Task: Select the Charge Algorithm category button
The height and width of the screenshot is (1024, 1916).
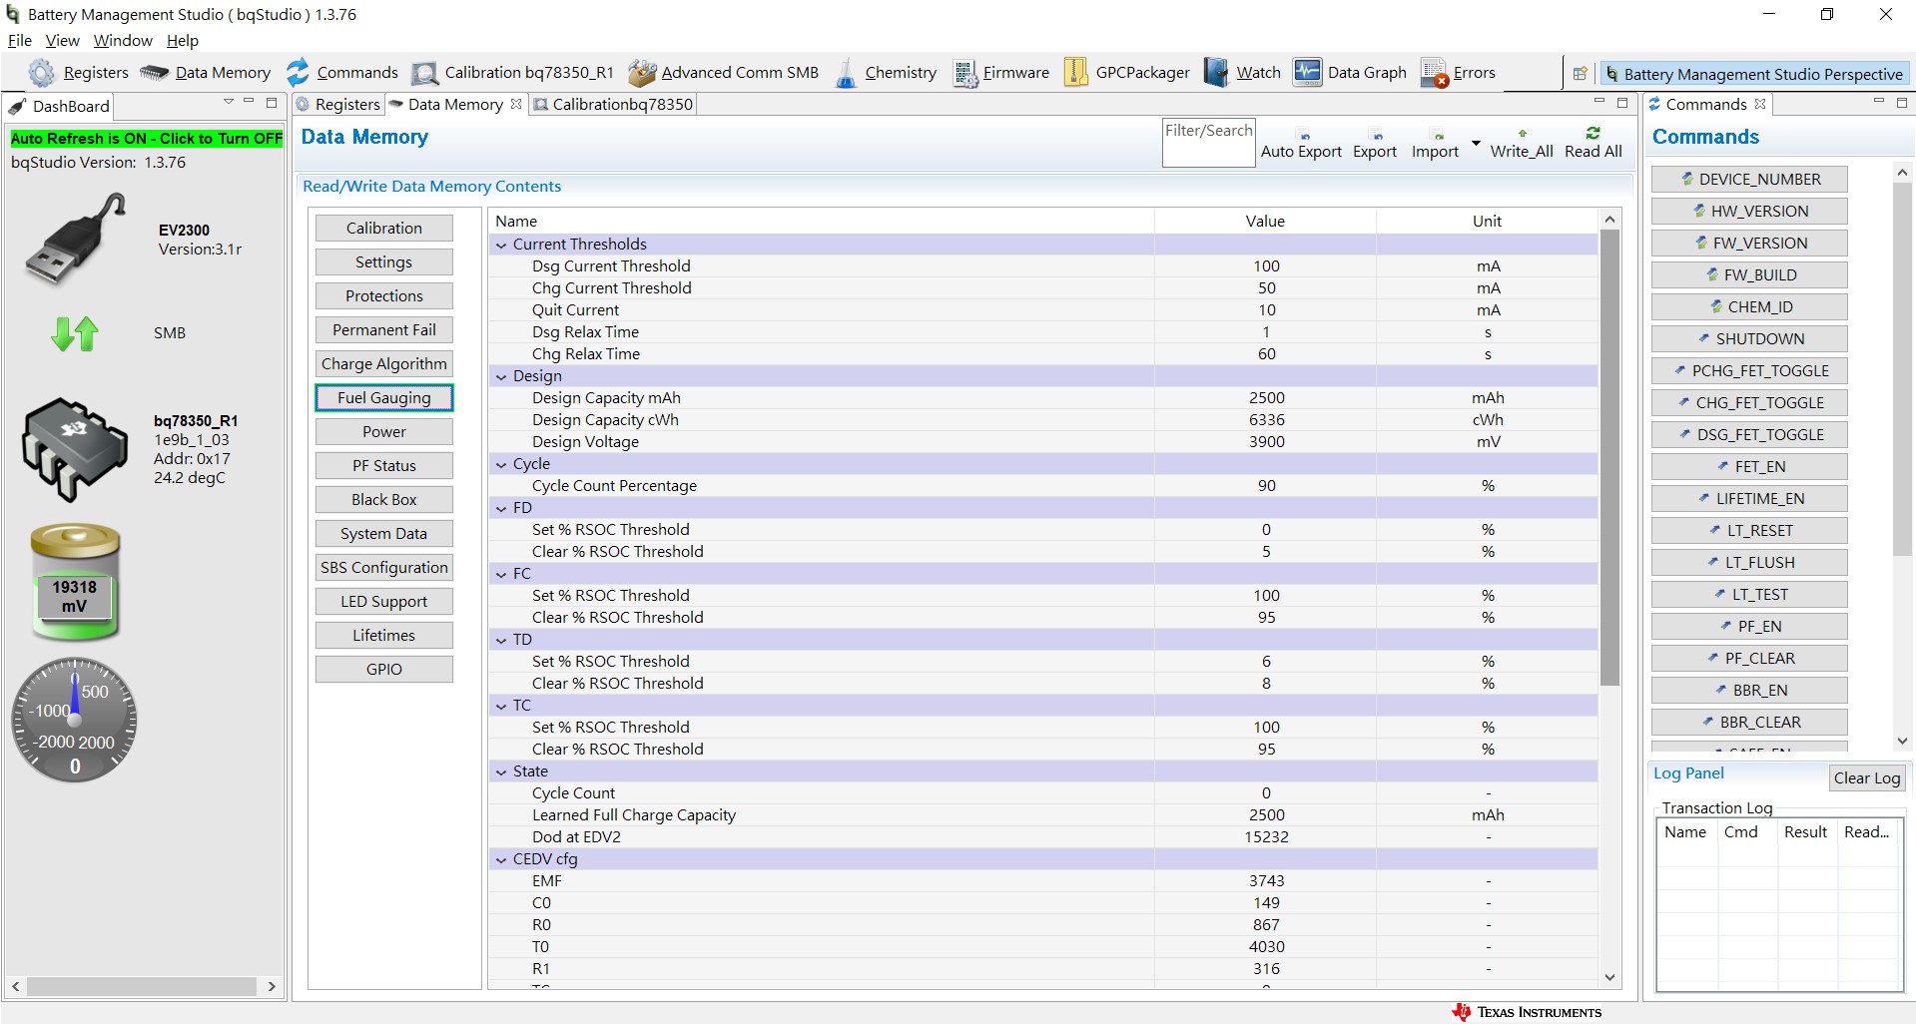Action: pos(384,364)
